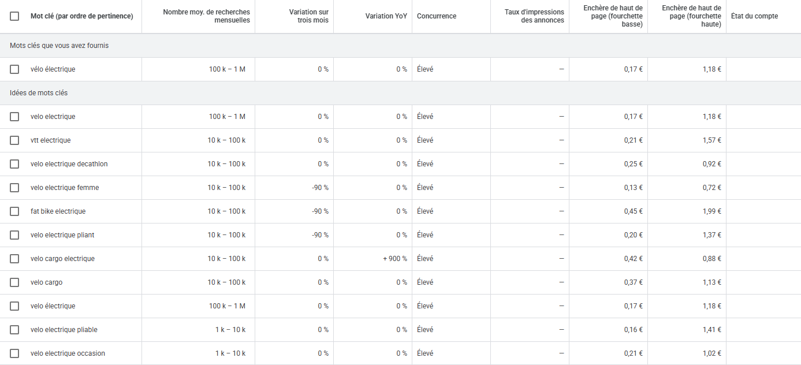Tick 'velo cargo electrique' checkbox

14,259
